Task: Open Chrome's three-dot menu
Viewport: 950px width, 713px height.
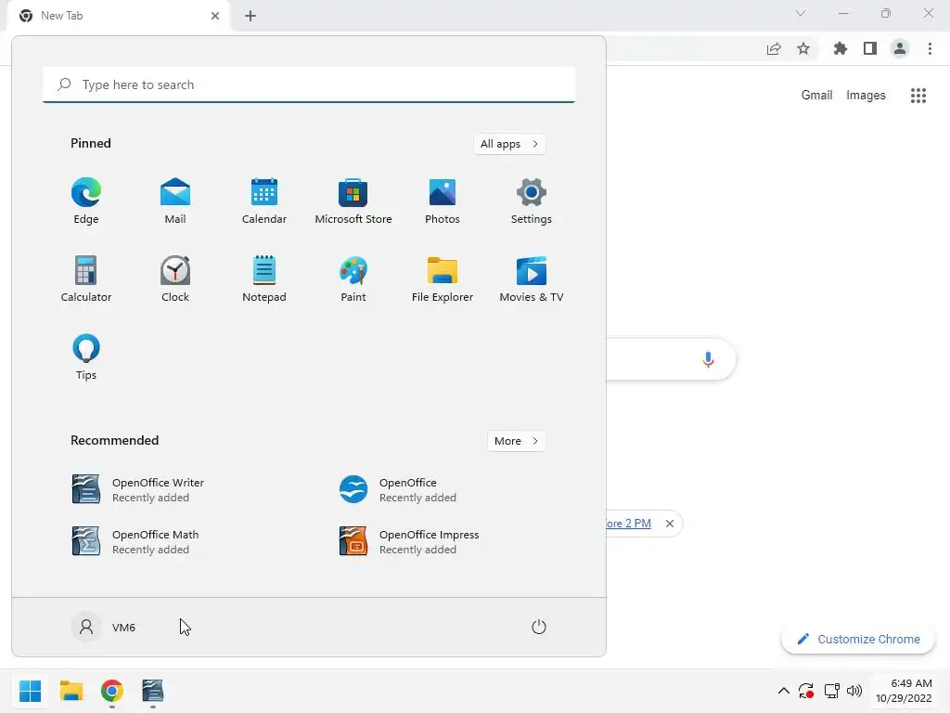Action: point(930,48)
